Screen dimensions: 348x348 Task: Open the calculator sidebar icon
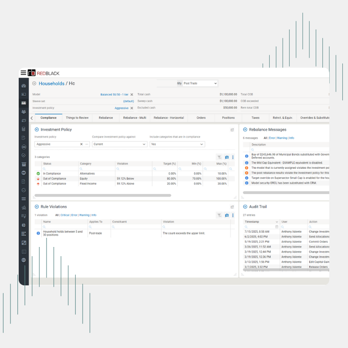24,129
